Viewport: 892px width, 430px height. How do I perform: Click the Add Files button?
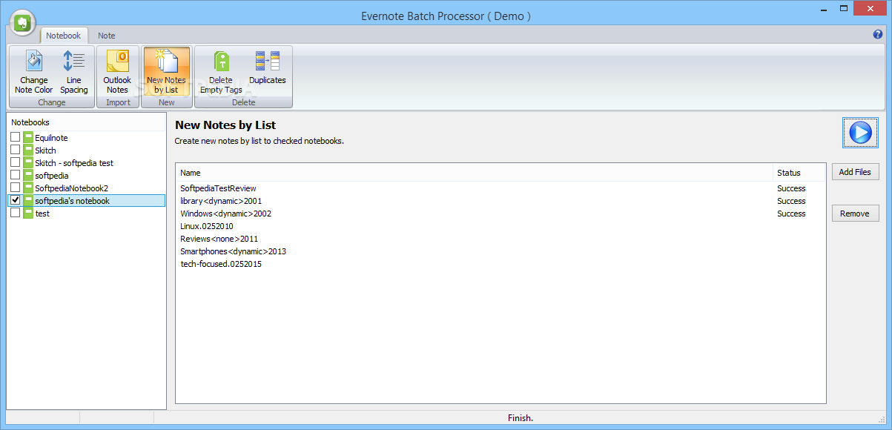(x=855, y=172)
